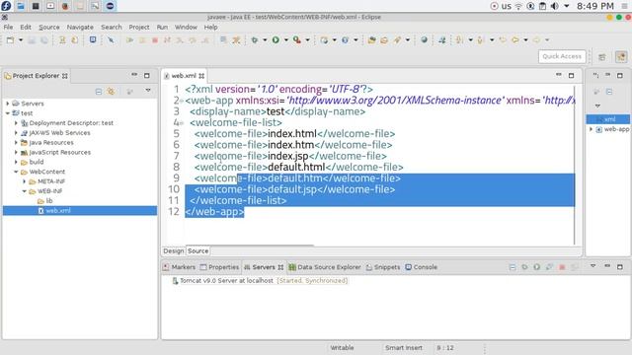Click the Debug (bug) toolbar icon
This screenshot has height=355, width=632.
point(255,39)
